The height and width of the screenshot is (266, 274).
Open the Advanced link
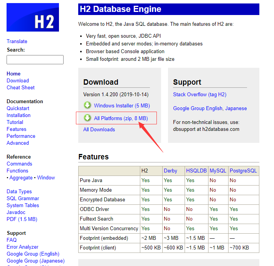click(18, 143)
